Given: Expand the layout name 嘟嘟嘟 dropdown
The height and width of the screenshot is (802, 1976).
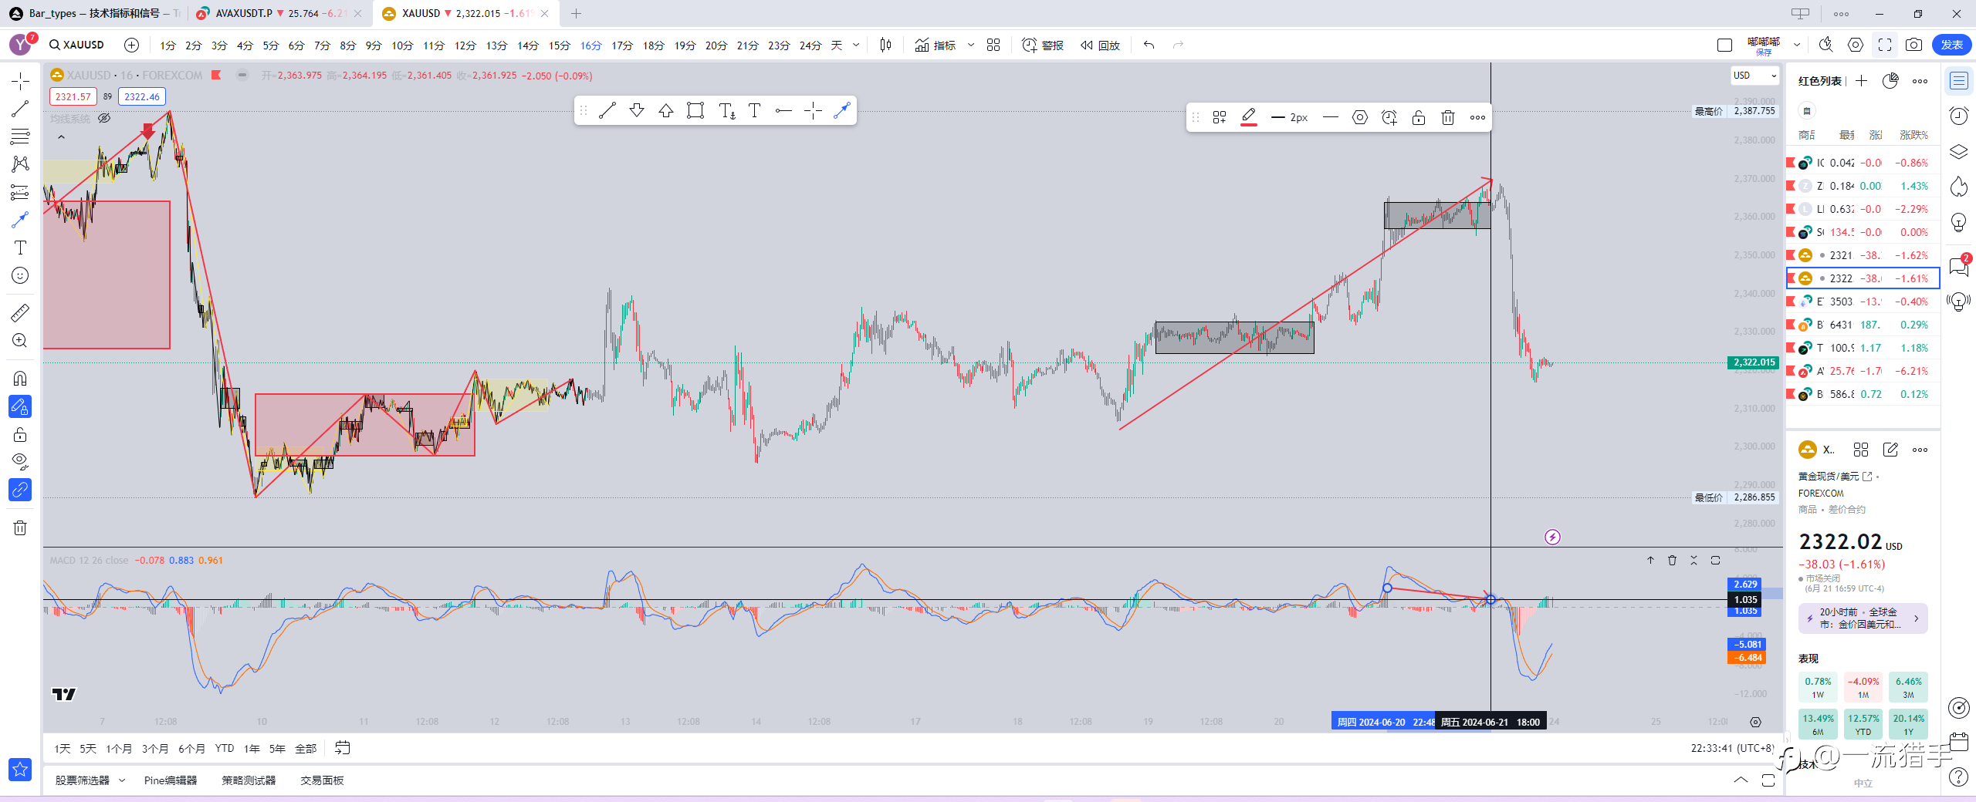Looking at the screenshot, I should click(1797, 45).
